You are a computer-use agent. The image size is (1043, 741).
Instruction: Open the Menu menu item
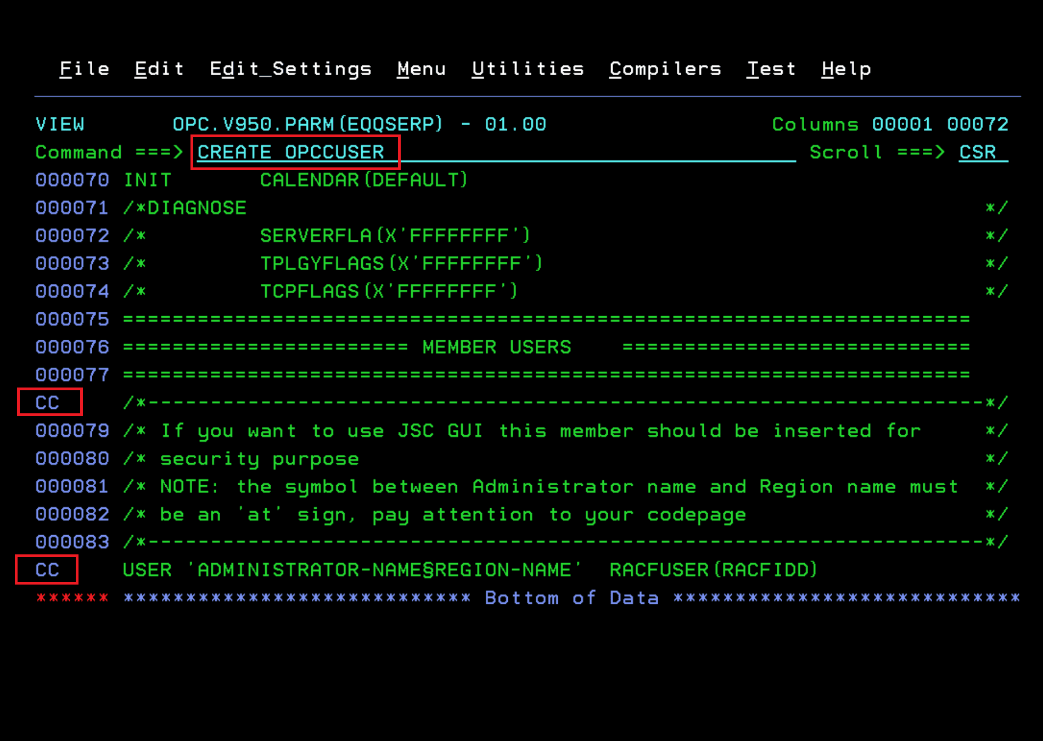click(422, 69)
